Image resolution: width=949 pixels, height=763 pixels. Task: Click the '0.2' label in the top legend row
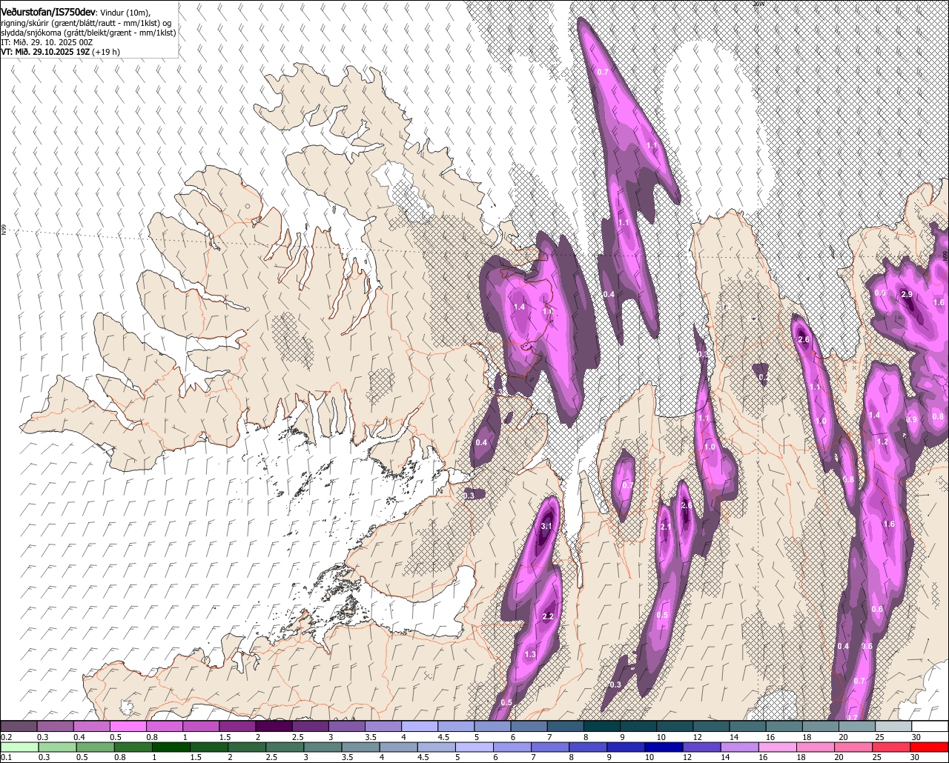point(6,737)
